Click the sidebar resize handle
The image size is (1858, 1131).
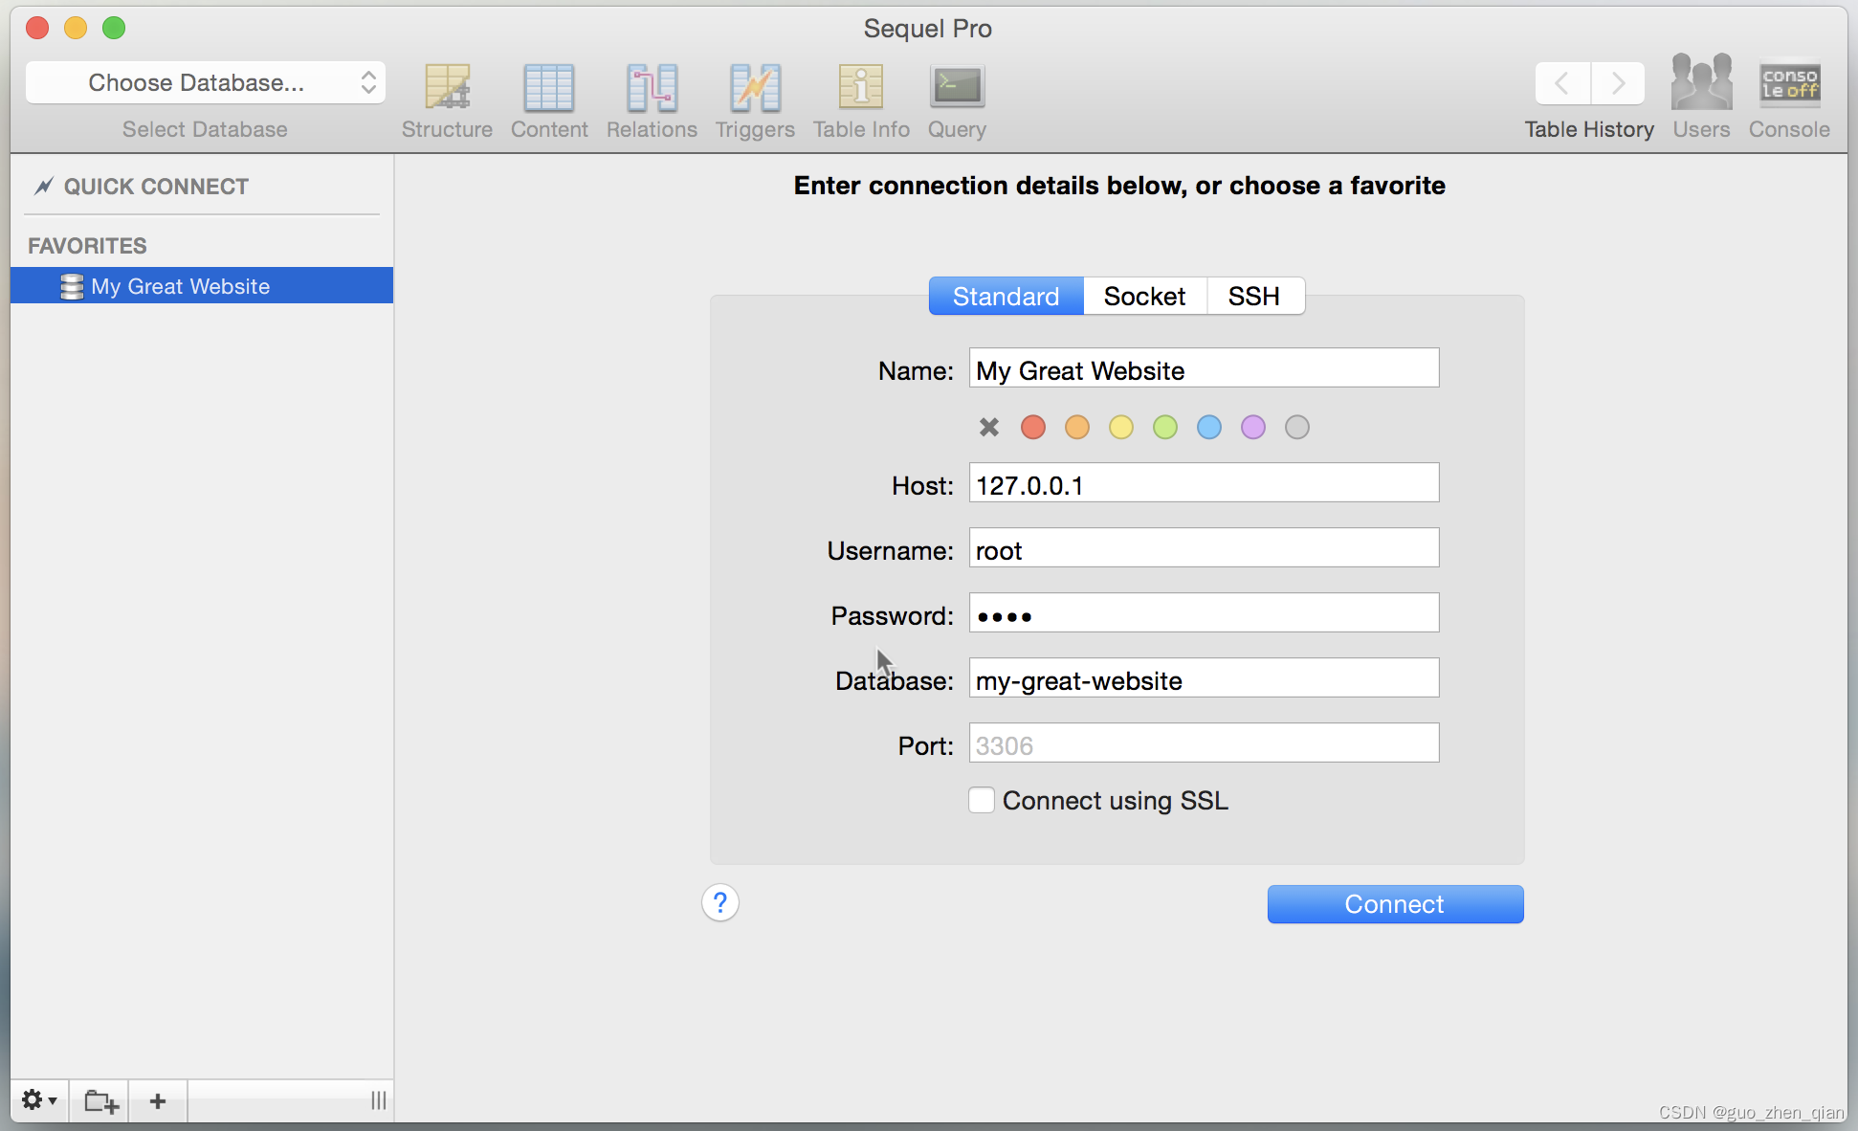pos(379,1100)
